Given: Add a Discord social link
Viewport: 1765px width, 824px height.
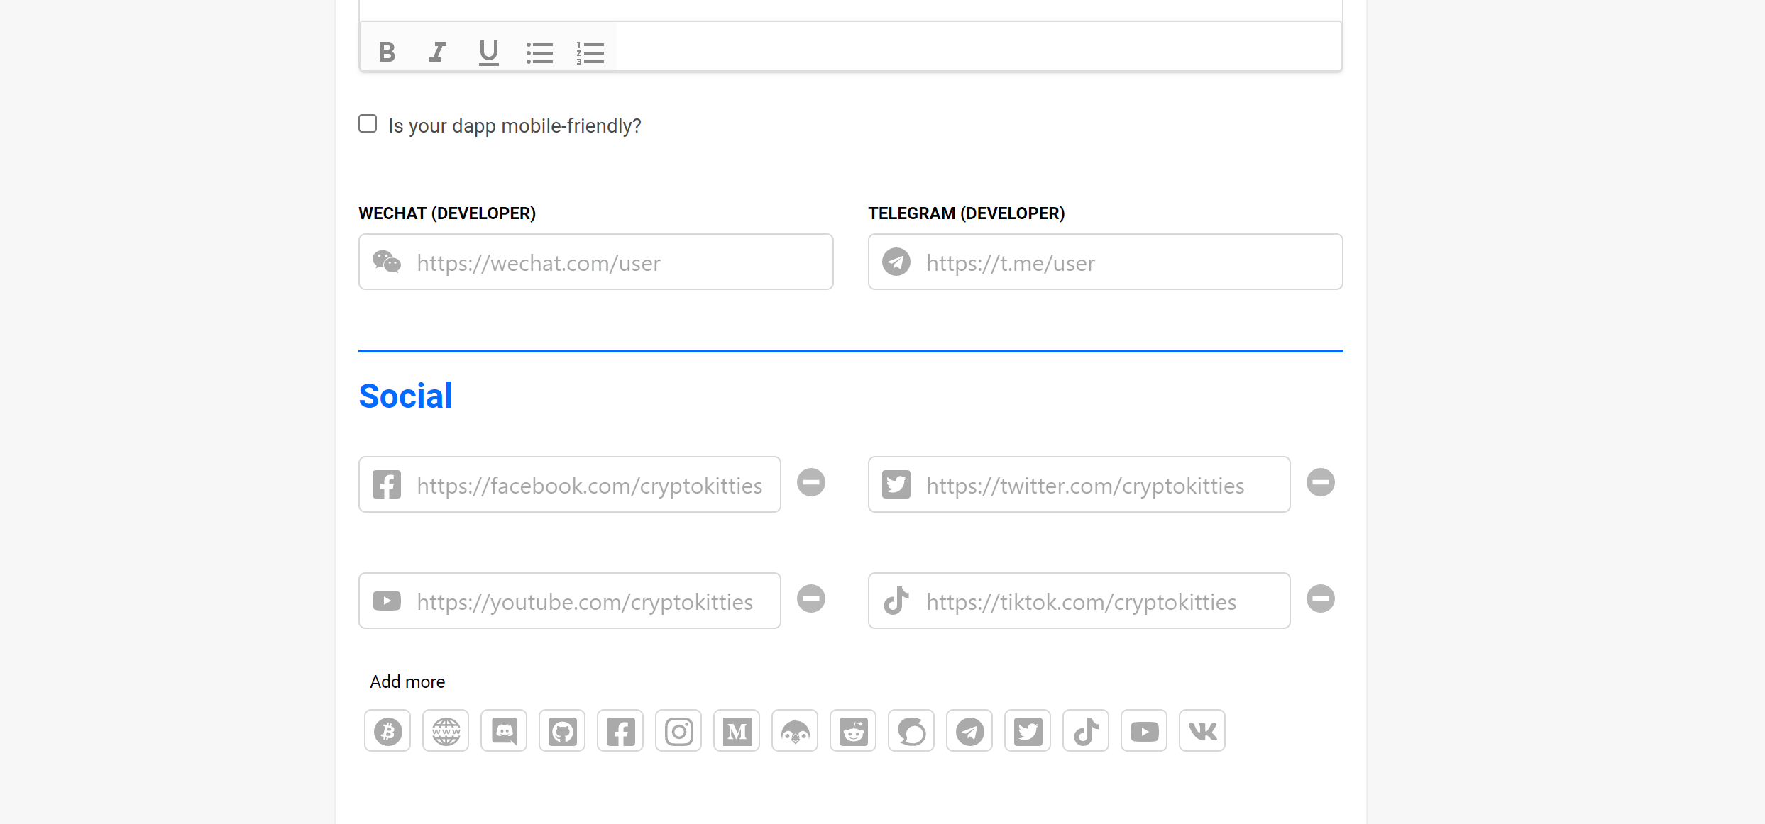Looking at the screenshot, I should coord(504,731).
